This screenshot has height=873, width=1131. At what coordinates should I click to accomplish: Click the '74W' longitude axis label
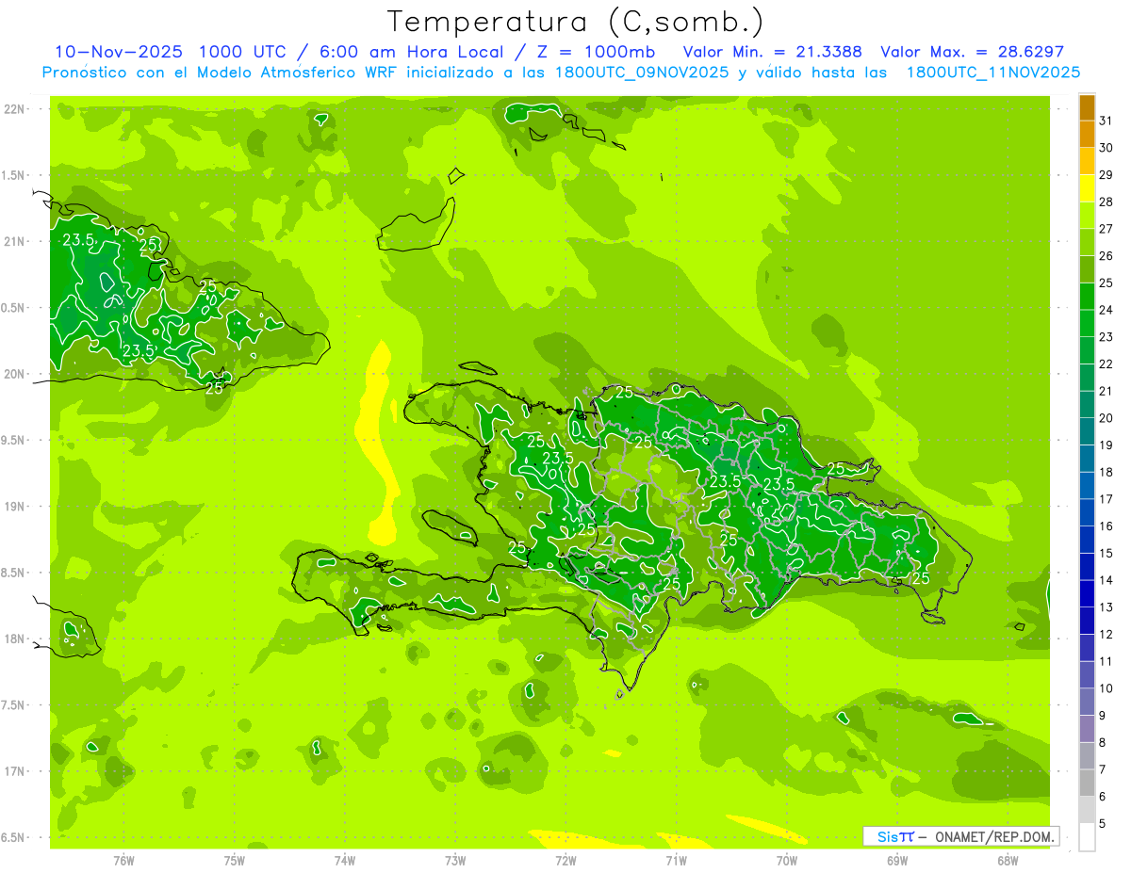coord(345,860)
